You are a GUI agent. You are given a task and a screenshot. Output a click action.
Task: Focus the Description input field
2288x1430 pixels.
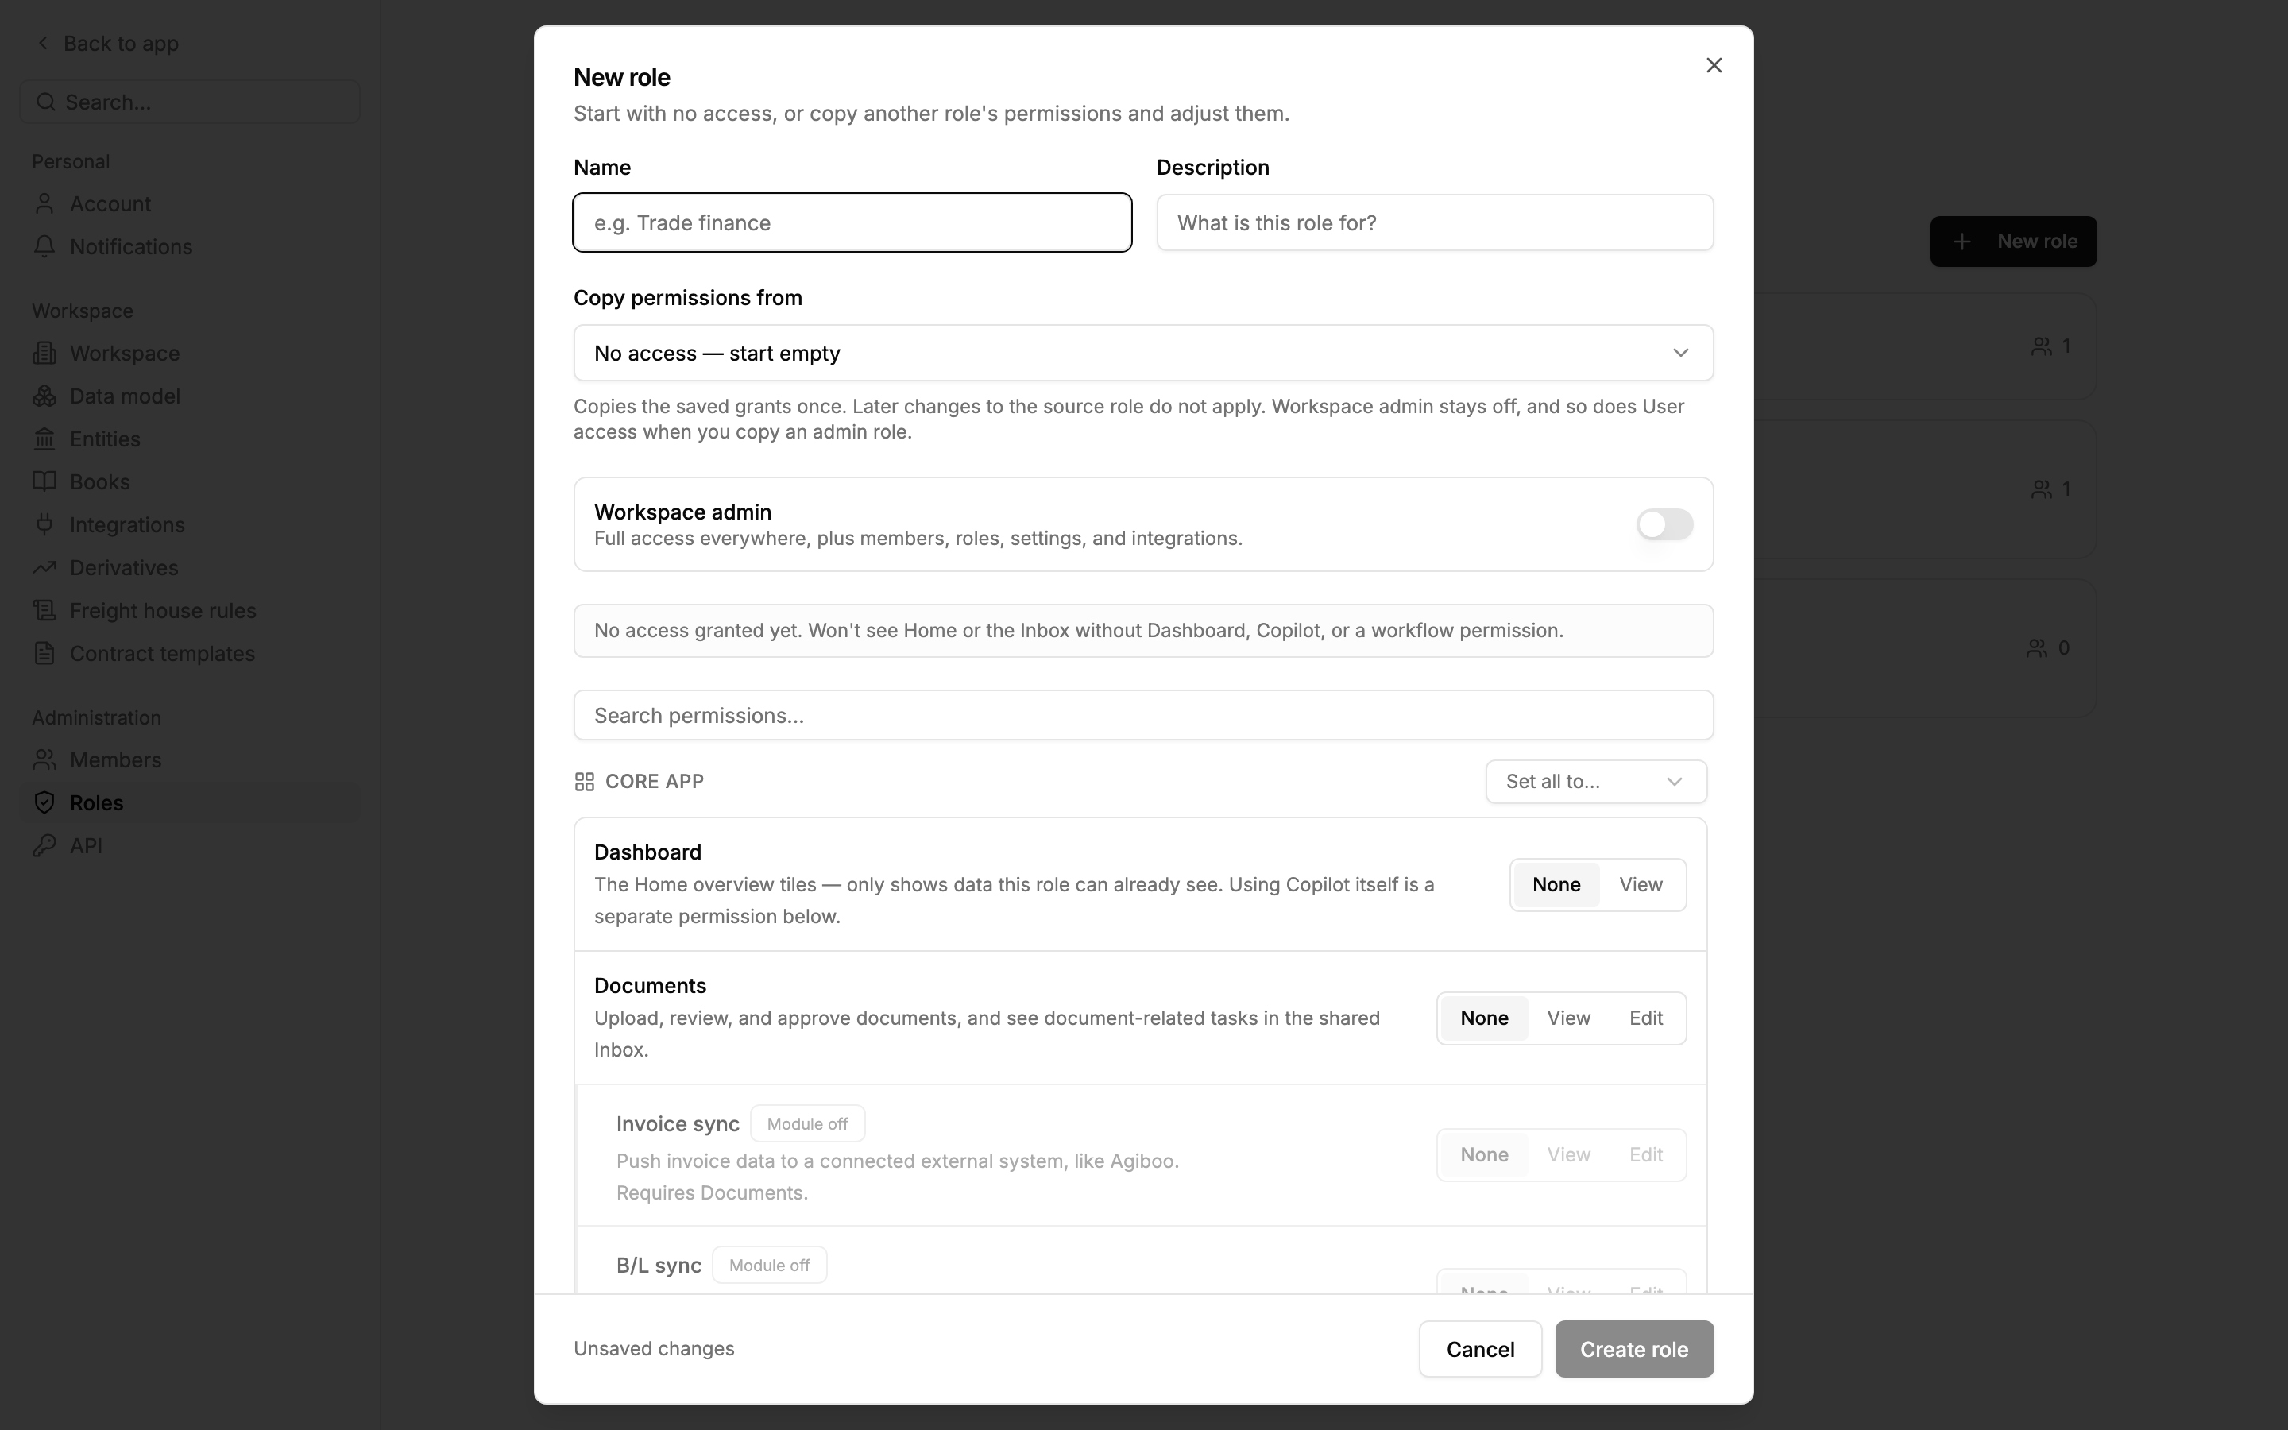point(1434,223)
